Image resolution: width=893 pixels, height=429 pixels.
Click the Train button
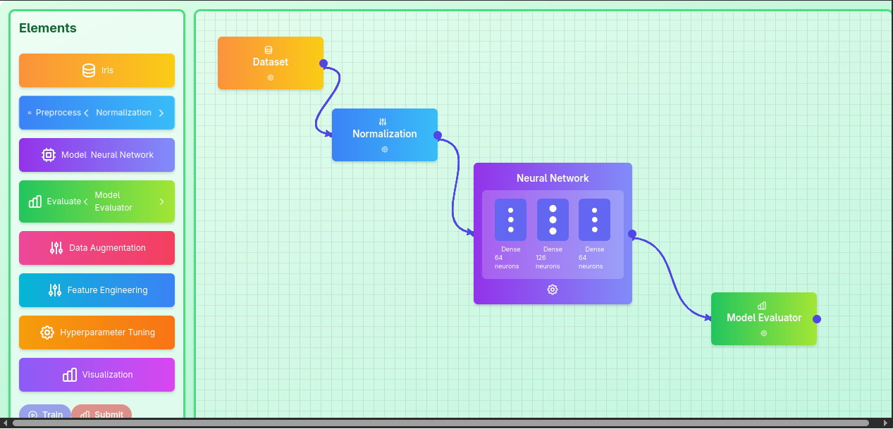tap(45, 414)
